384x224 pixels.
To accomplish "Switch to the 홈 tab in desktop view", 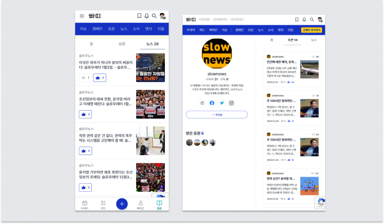I will point(272,40).
